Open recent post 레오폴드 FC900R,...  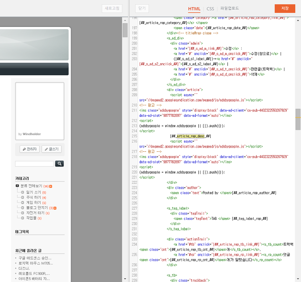(34, 273)
